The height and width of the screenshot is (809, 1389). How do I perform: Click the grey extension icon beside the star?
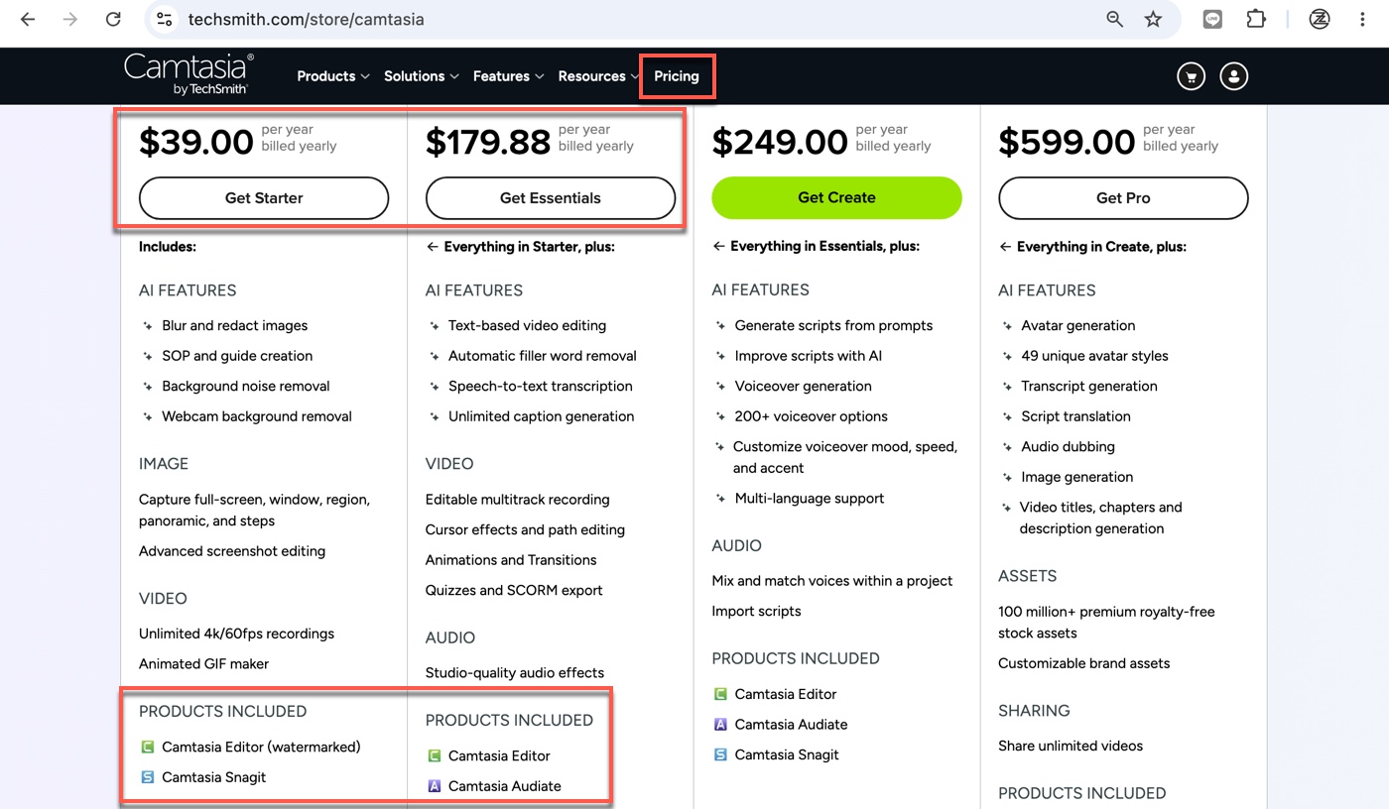(x=1212, y=19)
